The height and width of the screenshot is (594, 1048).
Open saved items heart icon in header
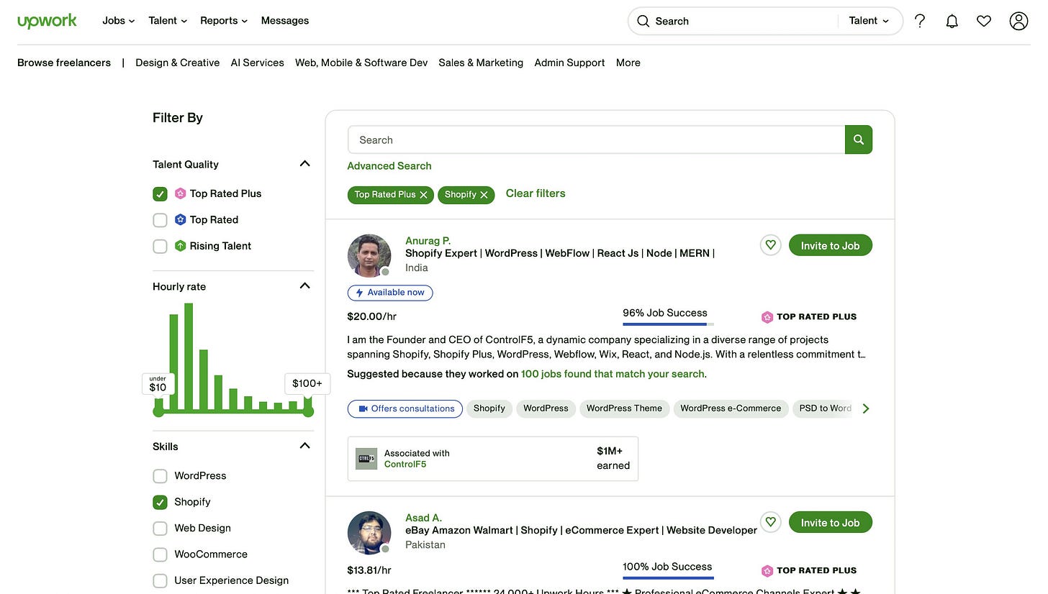(x=984, y=21)
